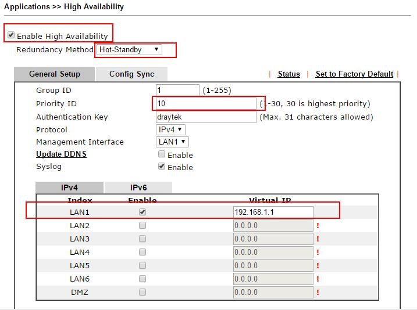This screenshot has width=417, height=310.
Task: Enable the Update DDNS checkbox
Action: pos(162,154)
